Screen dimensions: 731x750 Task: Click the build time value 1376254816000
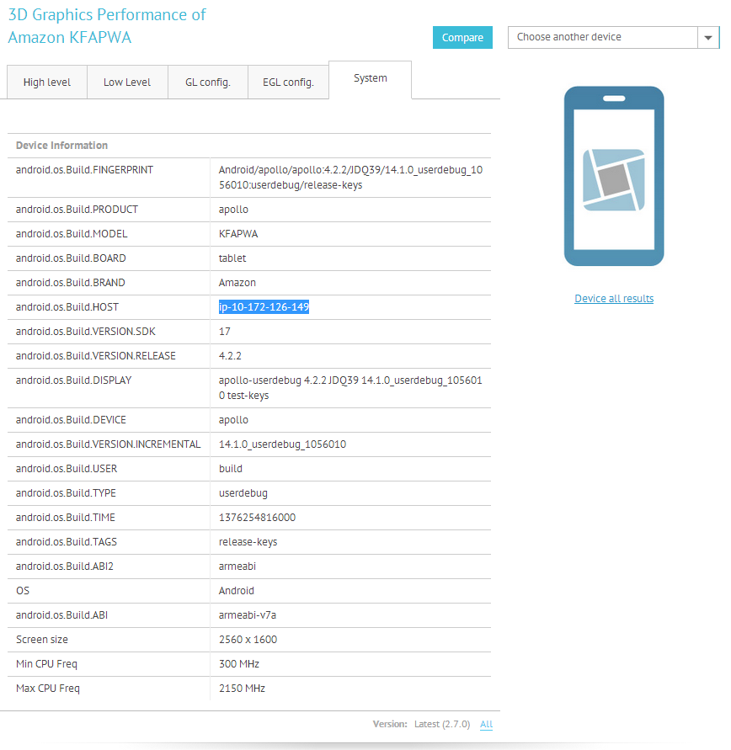(258, 518)
